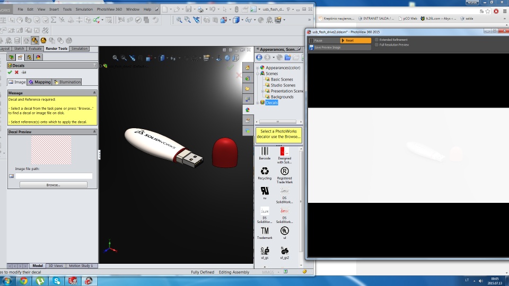Select the Recycling decal icon

265,171
